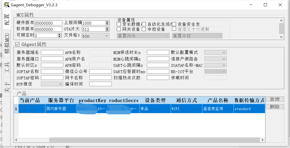Open the 文件格式 bin dropdown

pos(107,36)
